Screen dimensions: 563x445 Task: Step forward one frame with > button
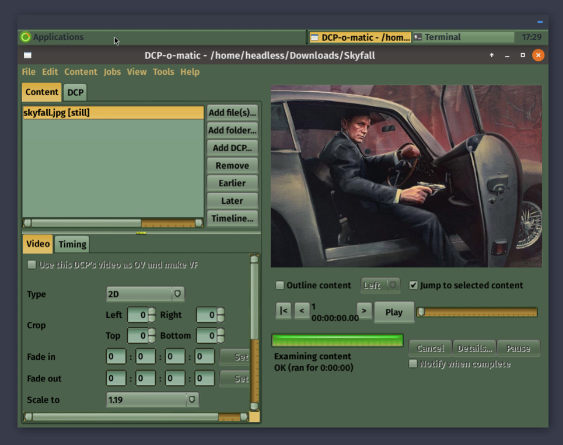[364, 311]
